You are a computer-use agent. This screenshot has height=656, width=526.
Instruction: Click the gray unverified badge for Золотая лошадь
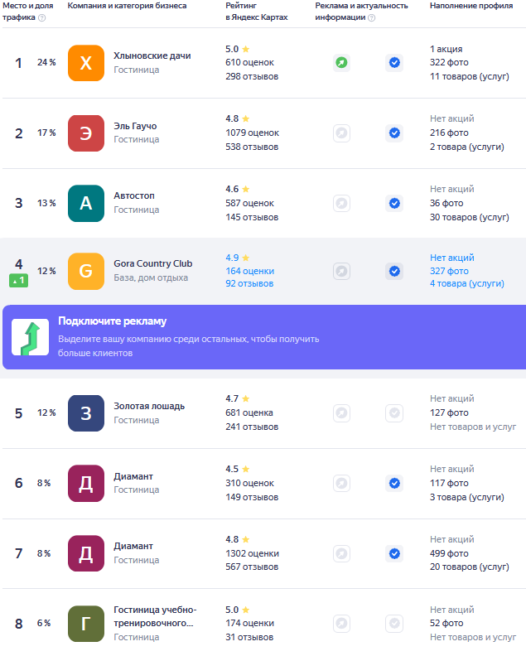coord(394,413)
